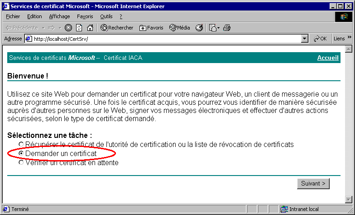Click the address field showing localhost/CertSrv
Viewport: 355px width, 215px height.
point(167,39)
